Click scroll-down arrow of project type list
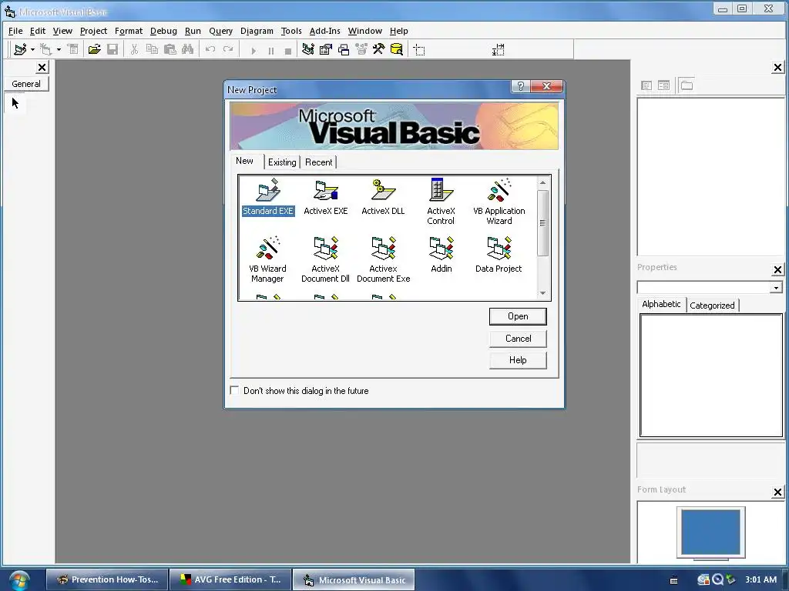The image size is (789, 591). (542, 293)
